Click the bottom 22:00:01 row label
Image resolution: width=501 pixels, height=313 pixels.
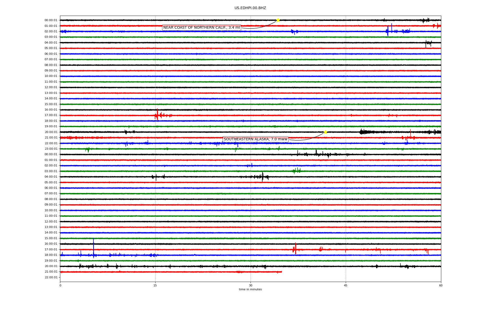pyautogui.click(x=51, y=277)
